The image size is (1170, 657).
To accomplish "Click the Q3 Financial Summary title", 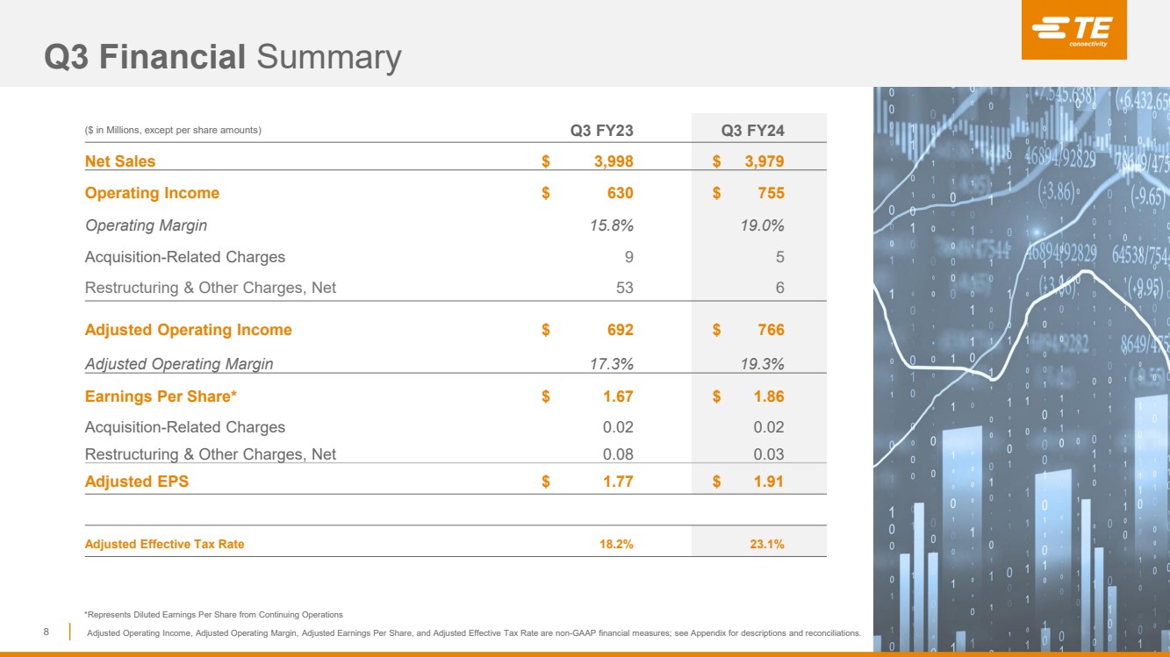I will tap(223, 58).
